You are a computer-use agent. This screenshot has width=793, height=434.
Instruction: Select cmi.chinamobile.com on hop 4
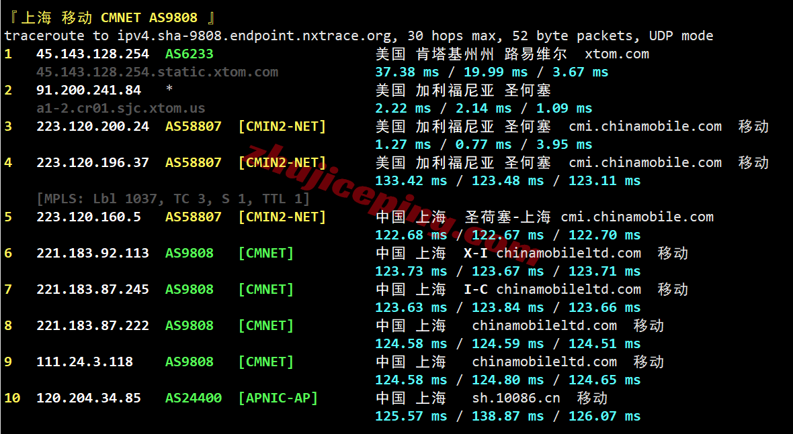pos(645,162)
